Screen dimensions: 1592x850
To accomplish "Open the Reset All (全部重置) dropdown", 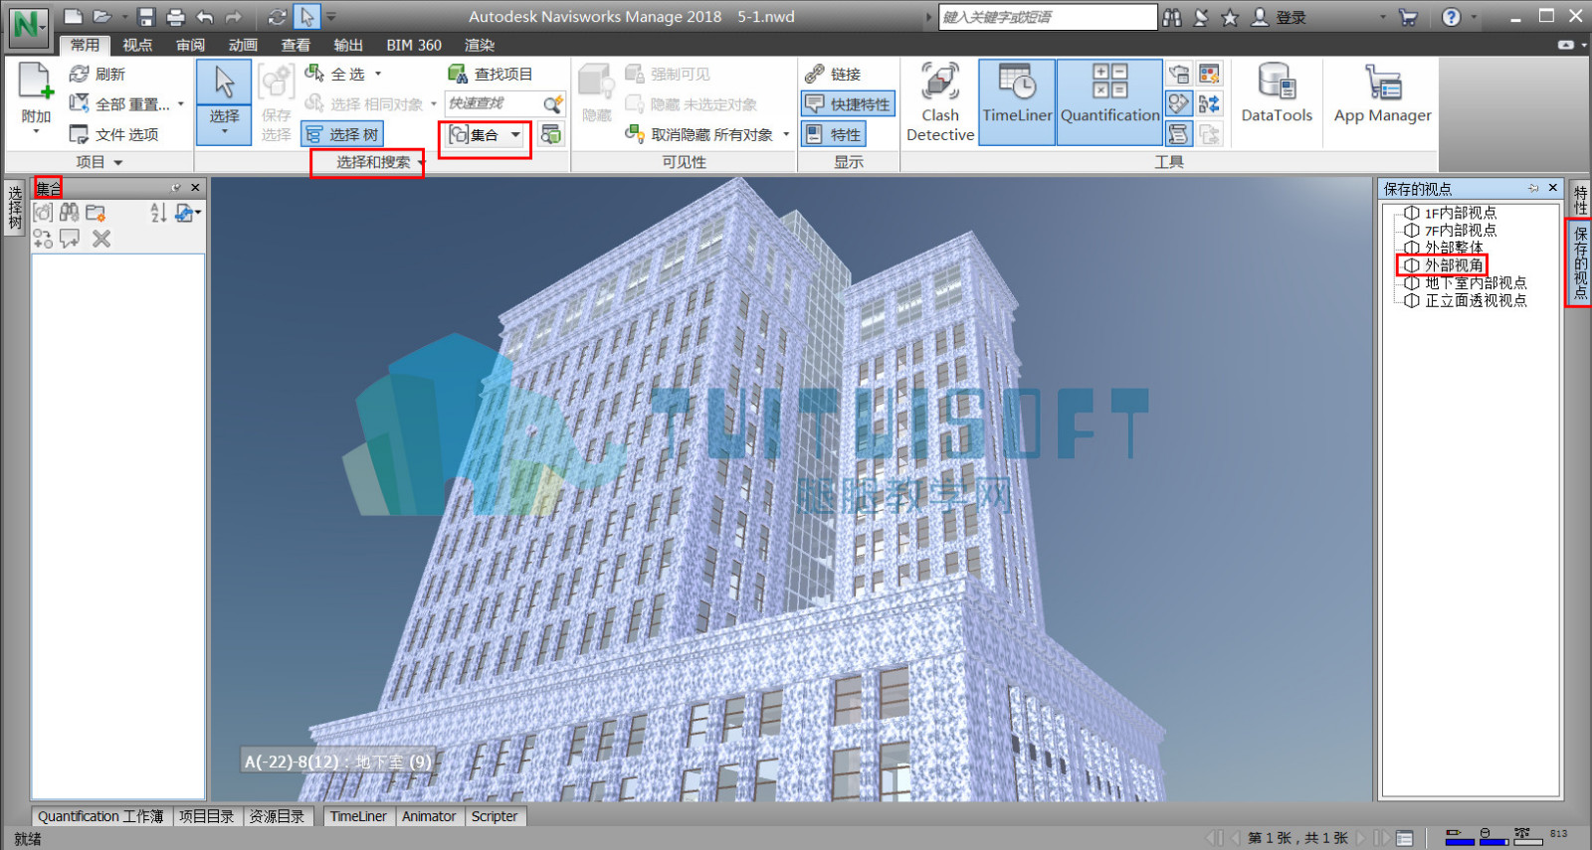I will 181,103.
